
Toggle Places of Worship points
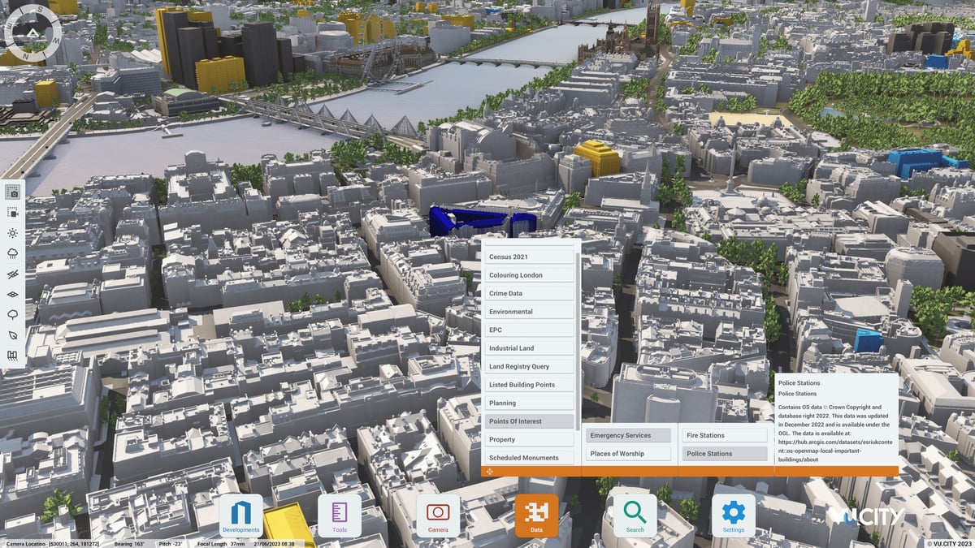pyautogui.click(x=627, y=453)
